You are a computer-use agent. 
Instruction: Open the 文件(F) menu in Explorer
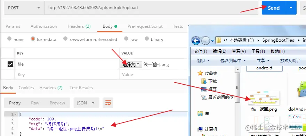coord(200,51)
